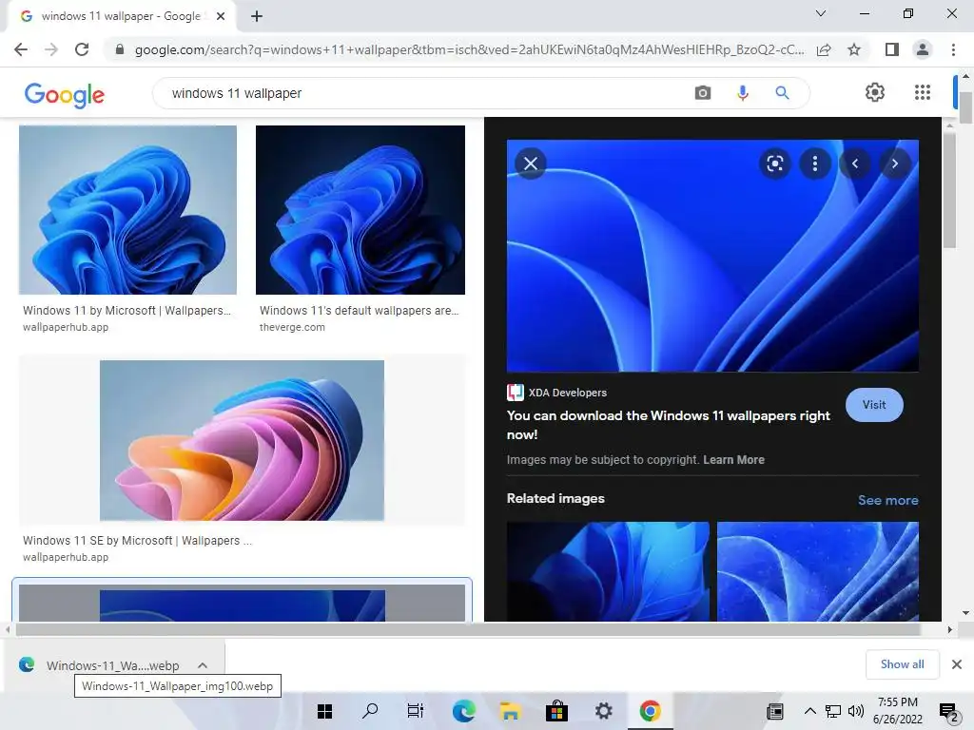This screenshot has height=730, width=974.
Task: Close the downloads bar
Action: click(957, 664)
